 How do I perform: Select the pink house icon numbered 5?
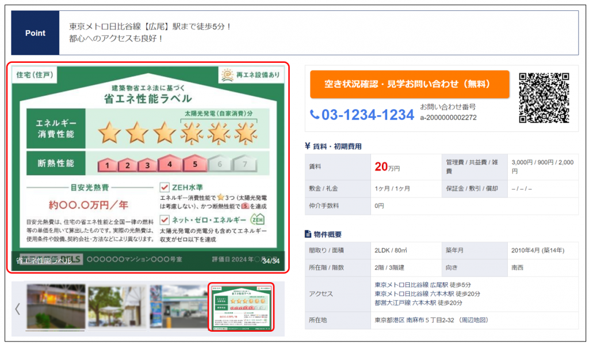[195, 164]
